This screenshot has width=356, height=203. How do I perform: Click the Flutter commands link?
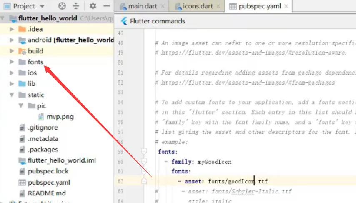[157, 21]
